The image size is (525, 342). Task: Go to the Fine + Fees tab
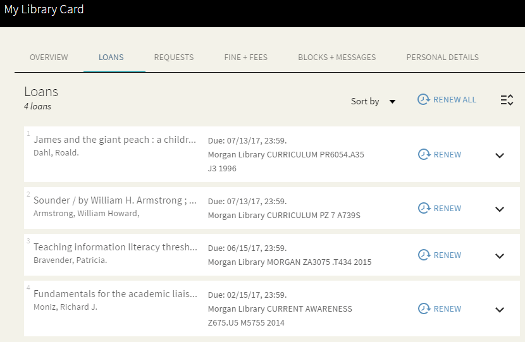[x=246, y=58]
